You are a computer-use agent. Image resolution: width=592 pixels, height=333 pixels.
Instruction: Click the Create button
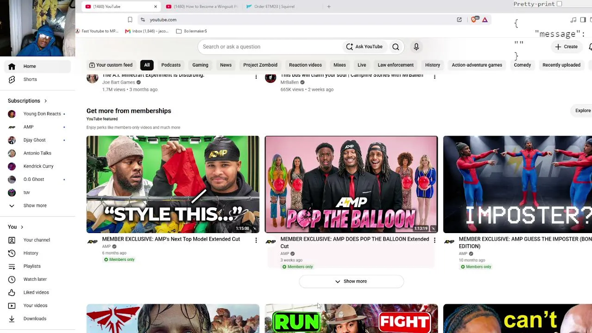click(567, 47)
